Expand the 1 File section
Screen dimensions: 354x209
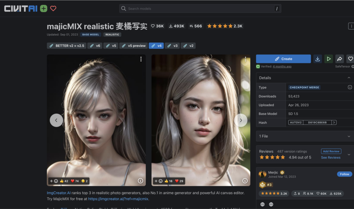click(349, 136)
